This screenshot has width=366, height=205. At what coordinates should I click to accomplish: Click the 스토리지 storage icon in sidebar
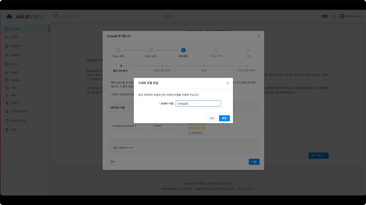click(x=7, y=46)
